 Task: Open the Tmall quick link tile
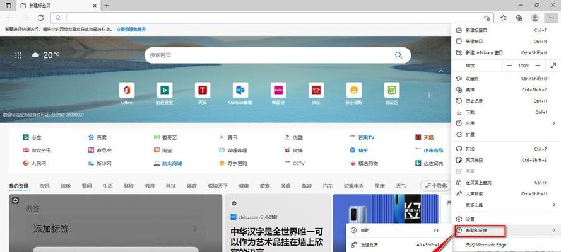click(203, 94)
